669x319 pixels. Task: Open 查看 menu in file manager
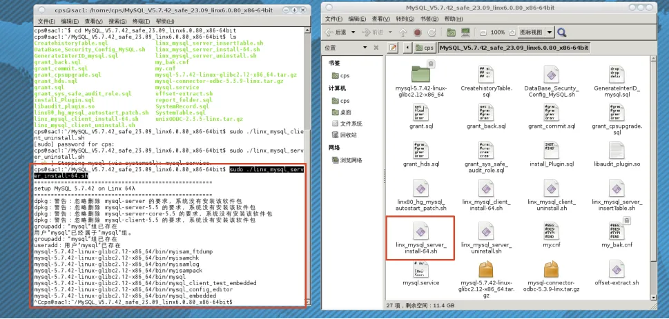pos(381,19)
